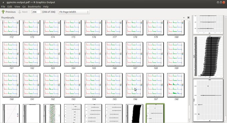Select page thumbnail 172

click(x=11, y=27)
